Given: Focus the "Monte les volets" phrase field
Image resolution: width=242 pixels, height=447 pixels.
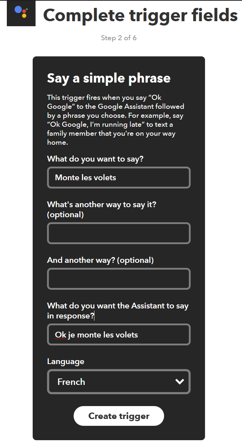Looking at the screenshot, I should pyautogui.click(x=118, y=177).
